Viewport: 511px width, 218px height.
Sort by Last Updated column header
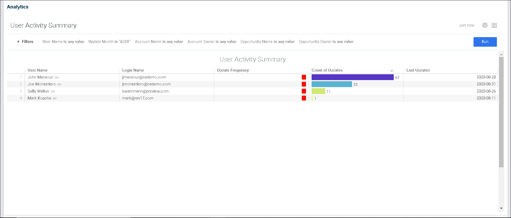[418, 70]
